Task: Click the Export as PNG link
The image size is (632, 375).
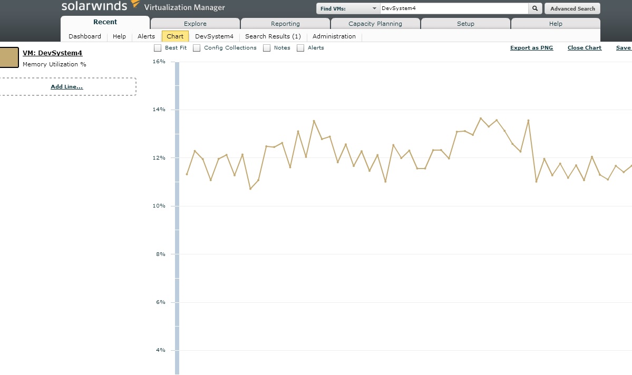Action: coord(532,47)
